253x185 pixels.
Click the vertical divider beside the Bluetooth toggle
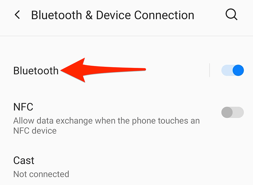pyautogui.click(x=209, y=70)
